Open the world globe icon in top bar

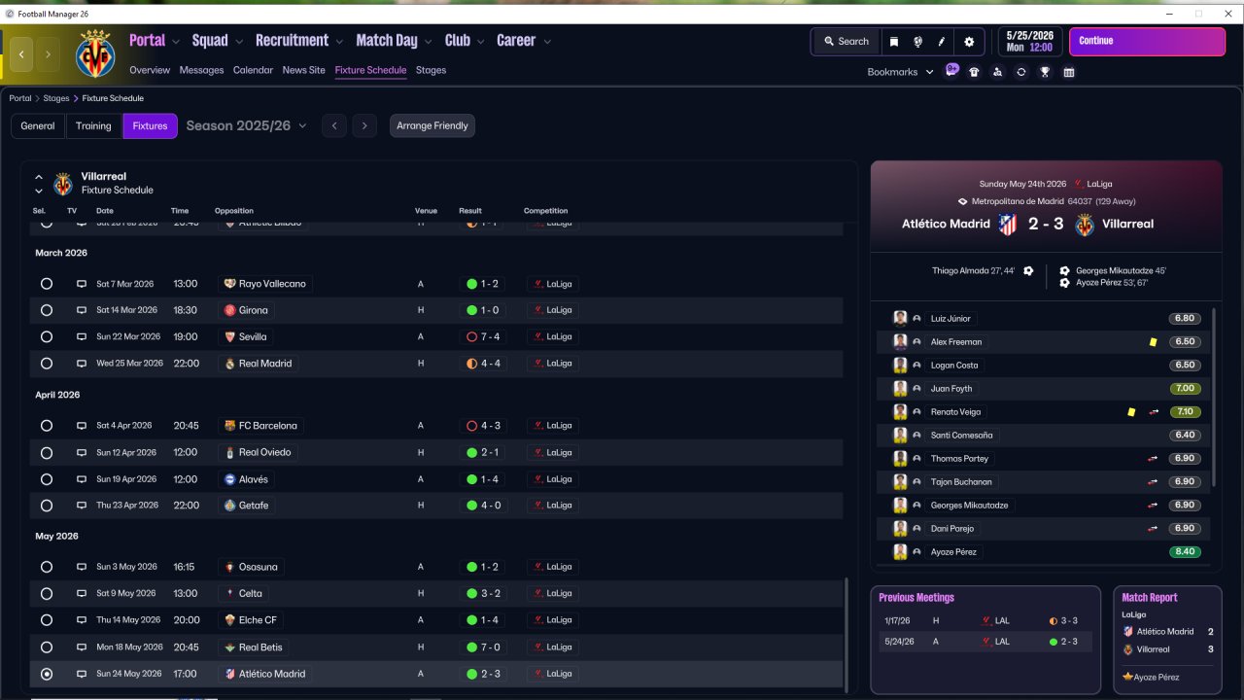click(917, 42)
